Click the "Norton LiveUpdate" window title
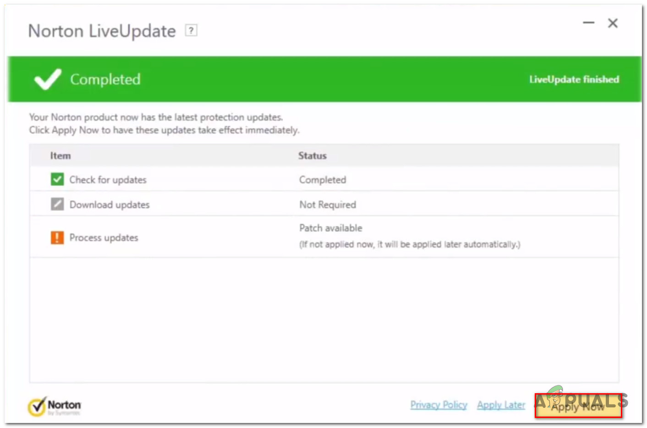Image resolution: width=647 pixels, height=428 pixels. coord(102,31)
